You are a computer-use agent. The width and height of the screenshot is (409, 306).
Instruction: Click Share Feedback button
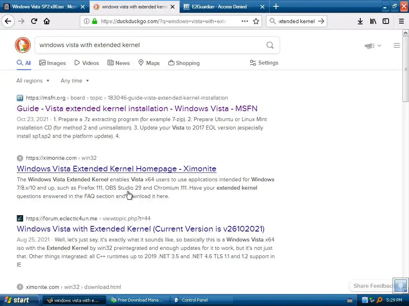pos(373,286)
